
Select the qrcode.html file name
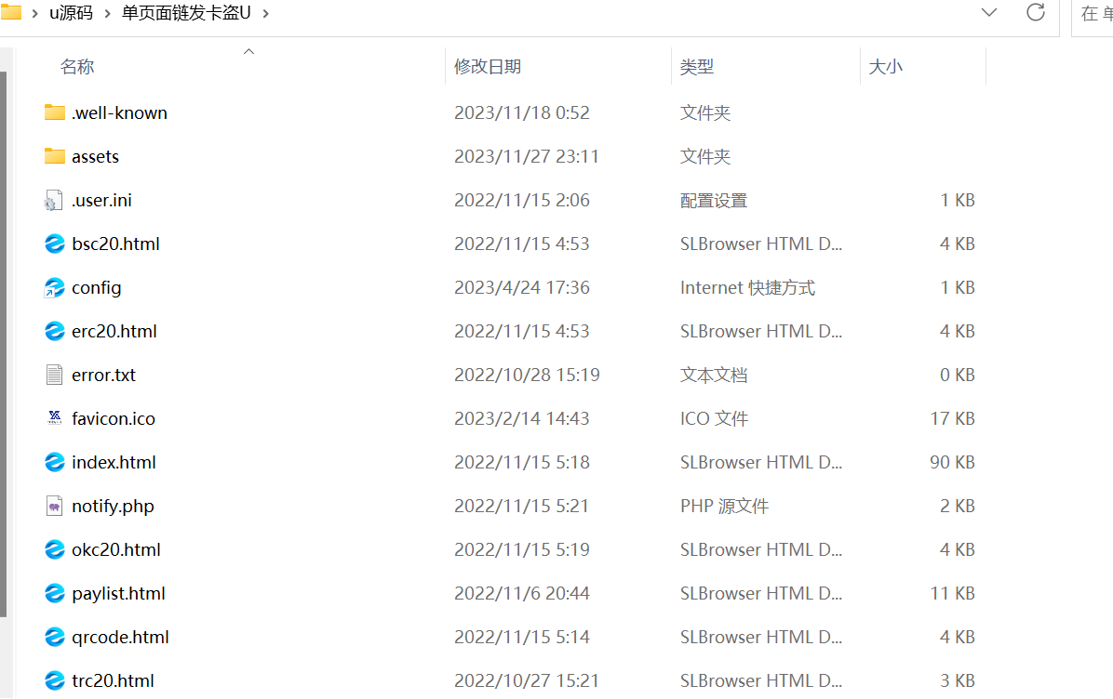121,638
